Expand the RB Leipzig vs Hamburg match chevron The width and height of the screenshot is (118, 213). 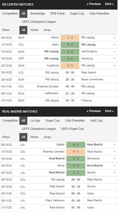114,59
